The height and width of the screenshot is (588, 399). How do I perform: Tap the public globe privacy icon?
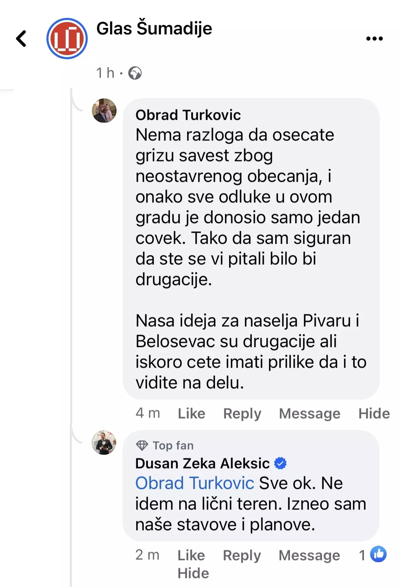(135, 73)
